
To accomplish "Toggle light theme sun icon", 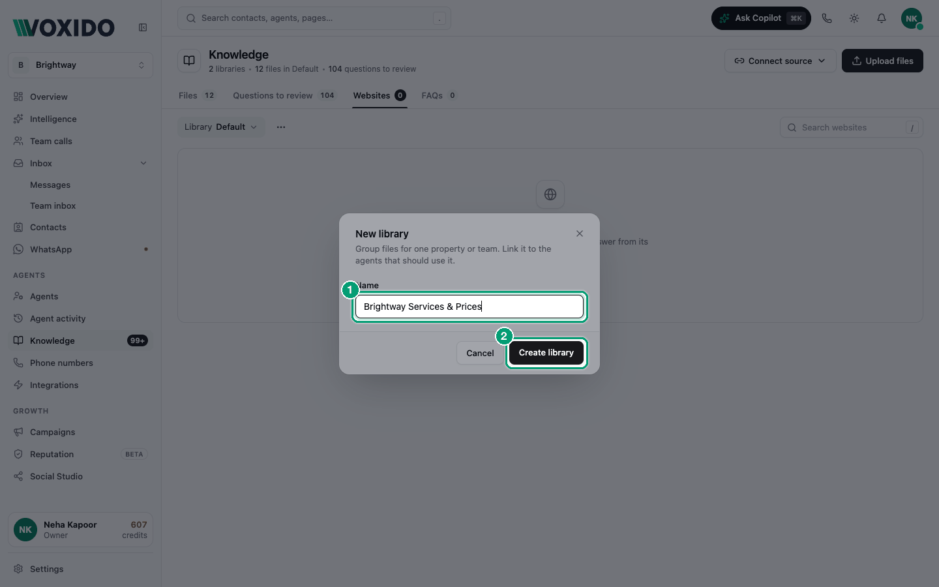I will (854, 18).
